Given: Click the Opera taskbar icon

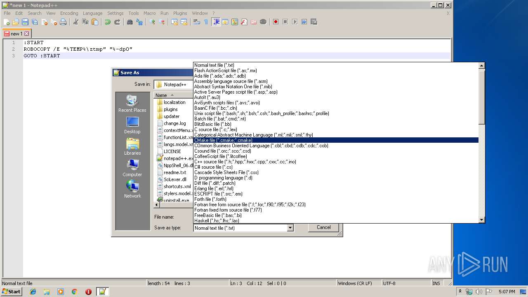Looking at the screenshot, I should (x=88, y=292).
